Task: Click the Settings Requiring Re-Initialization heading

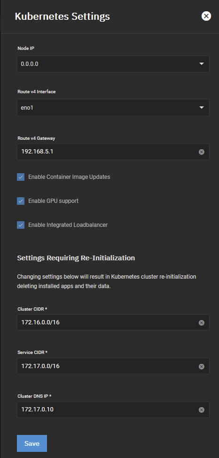Action: [x=76, y=258]
